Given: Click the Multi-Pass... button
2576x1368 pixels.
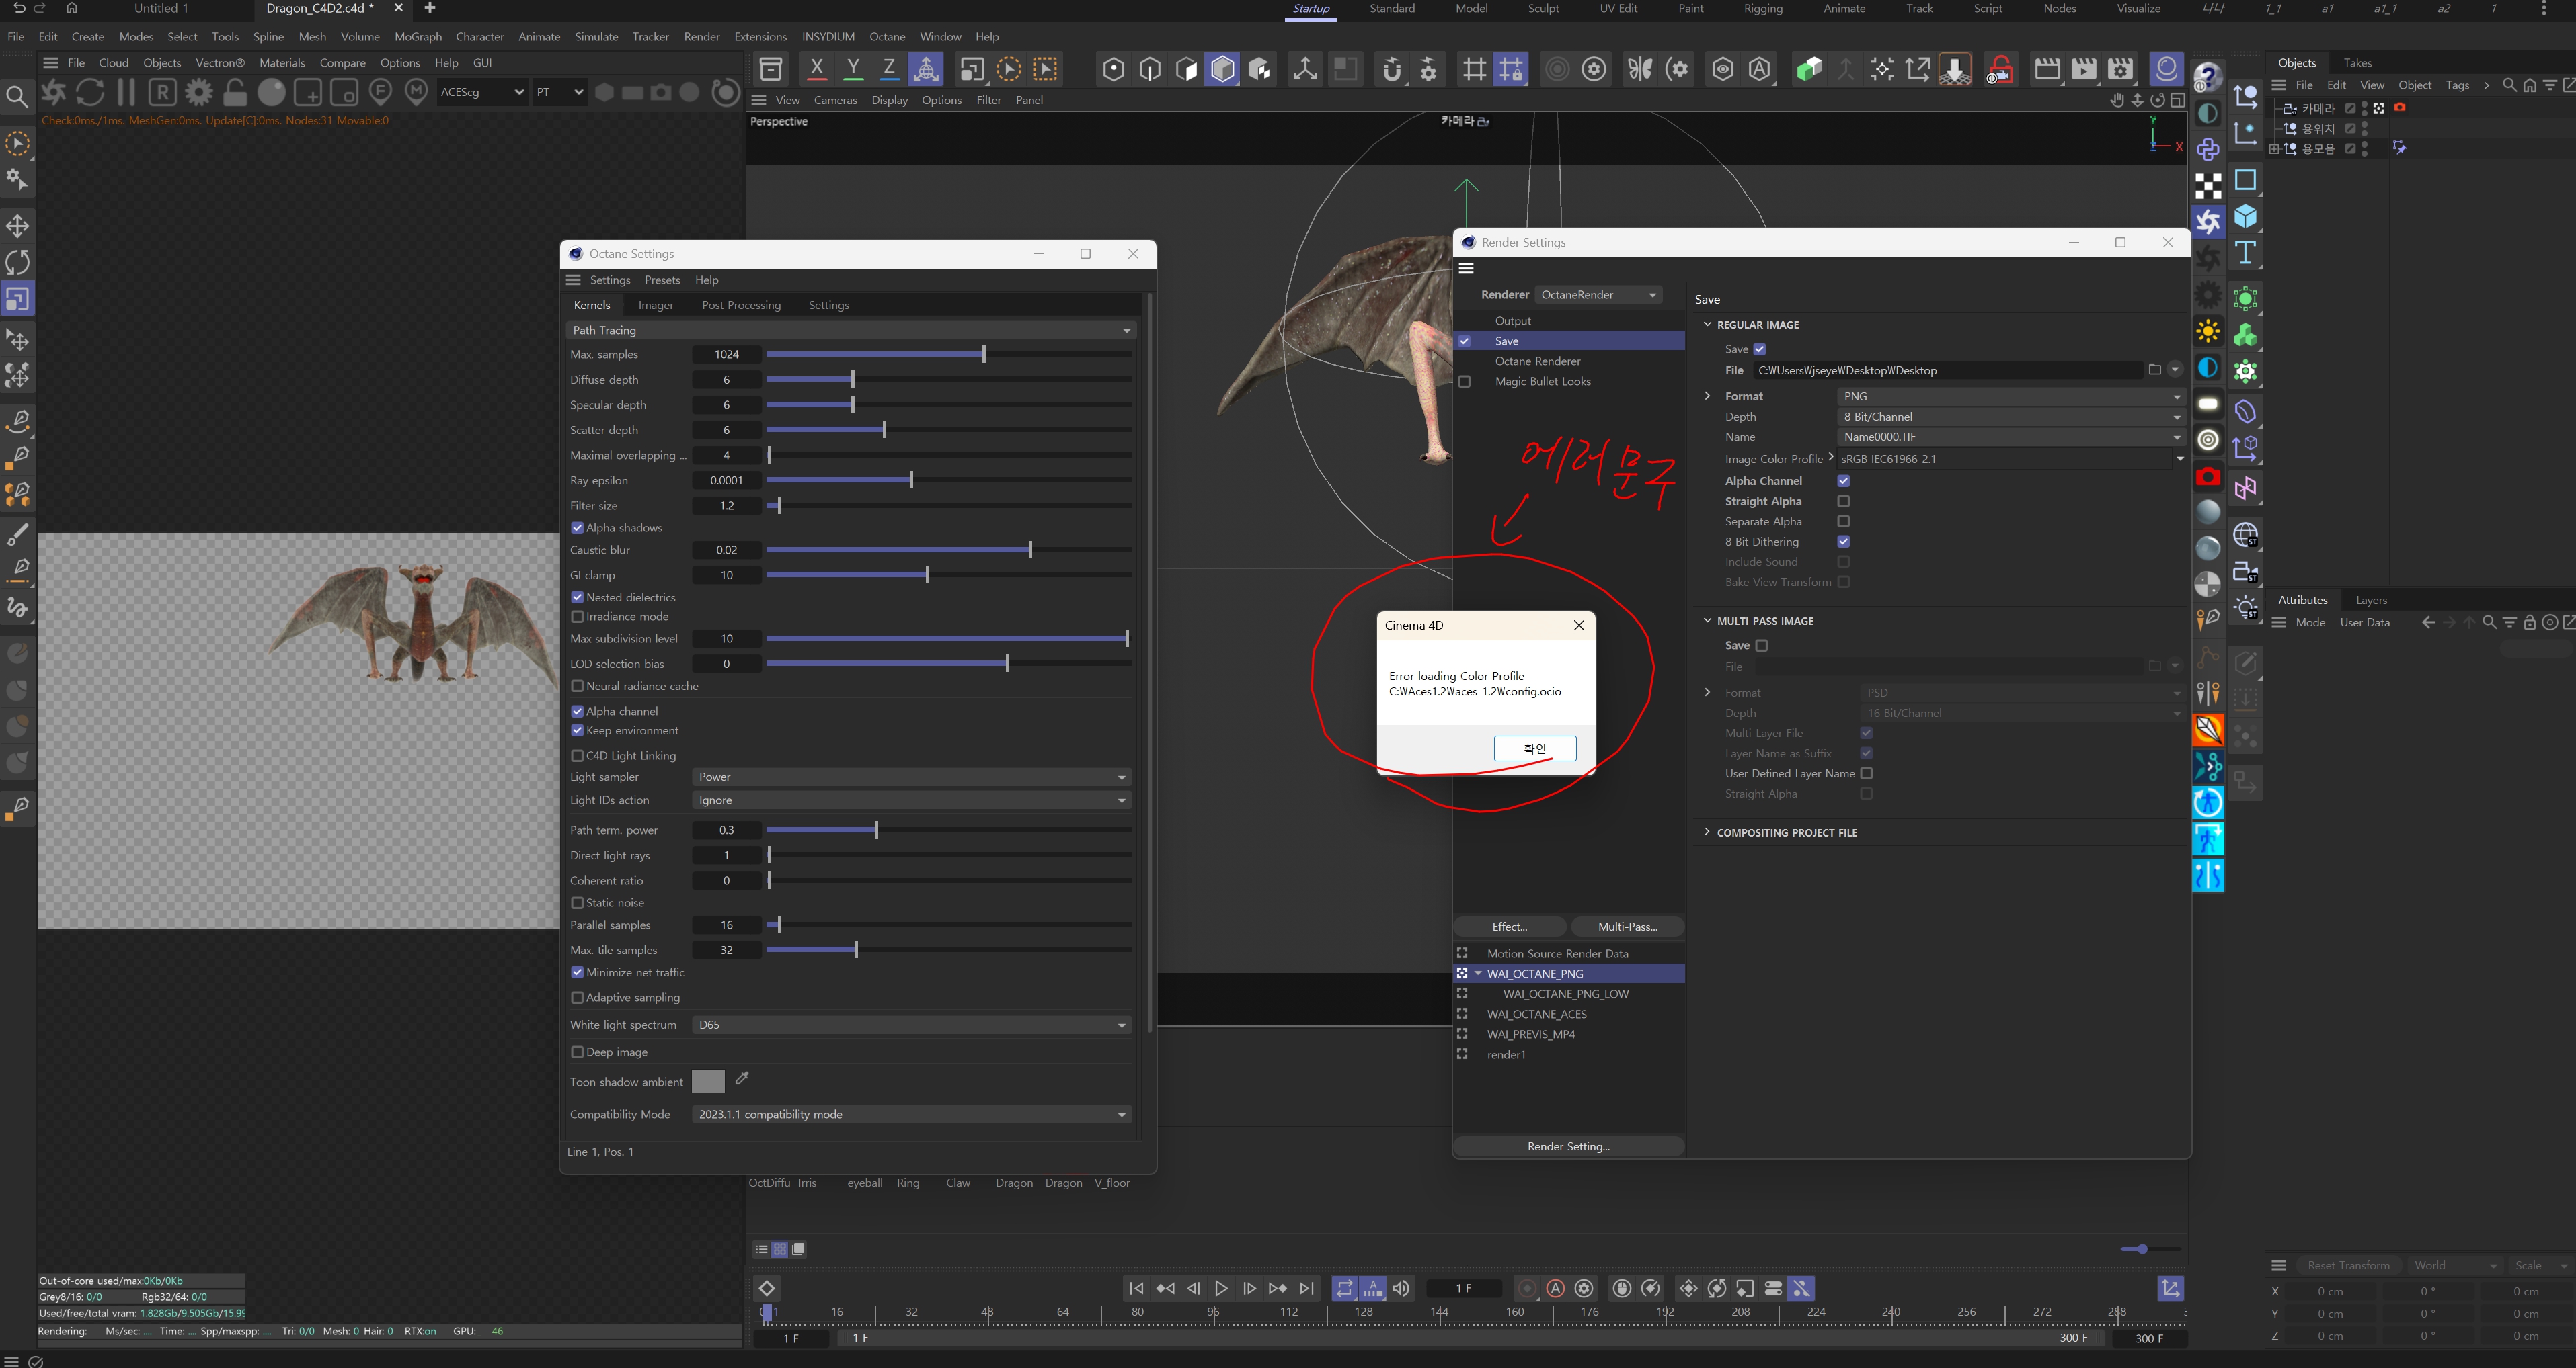Looking at the screenshot, I should coord(1627,927).
